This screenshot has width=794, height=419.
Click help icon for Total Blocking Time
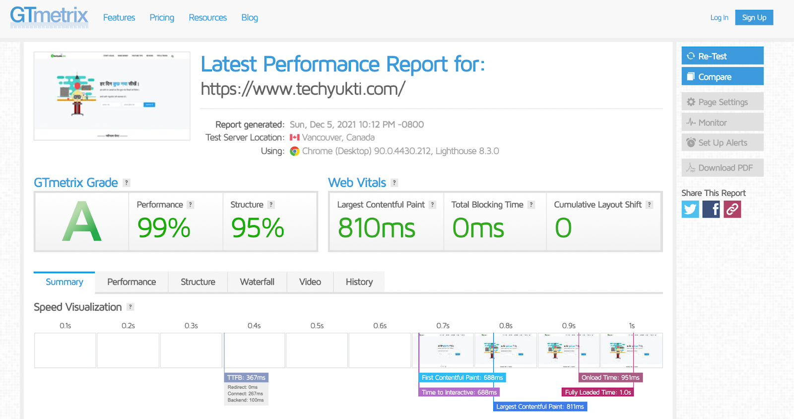pyautogui.click(x=531, y=205)
